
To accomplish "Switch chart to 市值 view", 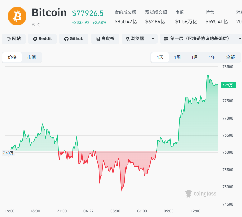I will coord(31,57).
